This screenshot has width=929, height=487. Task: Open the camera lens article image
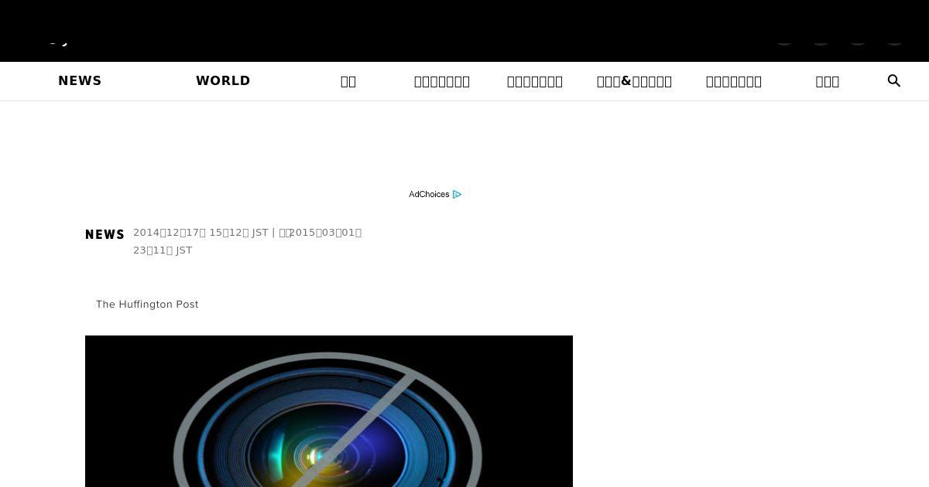[329, 411]
